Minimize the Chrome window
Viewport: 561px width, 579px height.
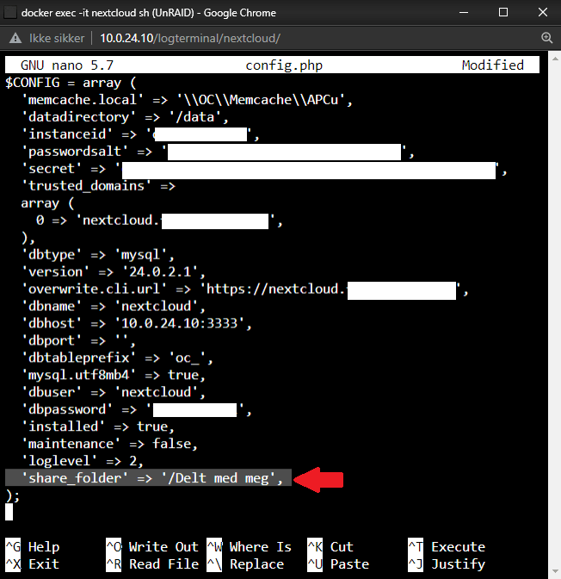(464, 13)
